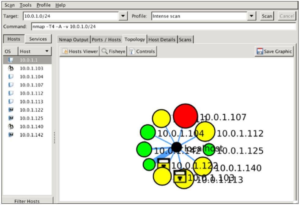Image resolution: width=300 pixels, height=205 pixels.
Task: Click the Scan button
Action: click(x=267, y=16)
